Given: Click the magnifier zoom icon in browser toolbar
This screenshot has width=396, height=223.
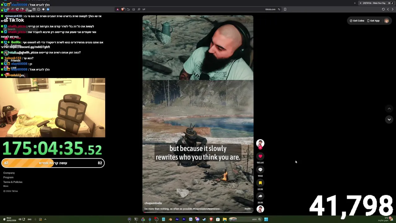Looking at the screenshot, I should coord(139,9).
